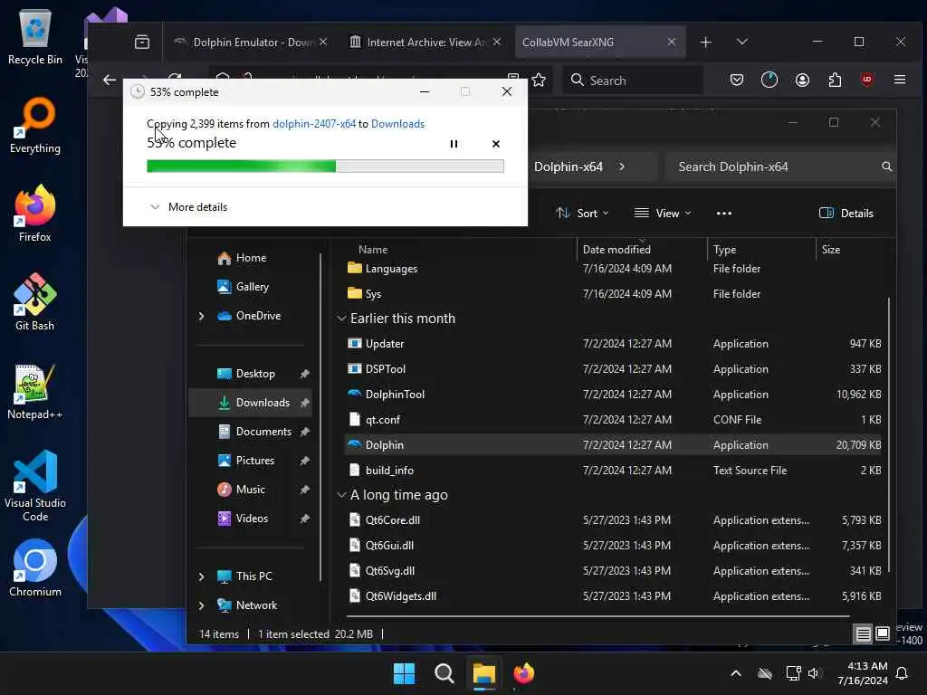The width and height of the screenshot is (927, 695).
Task: Switch to large thumbnails view in status bar
Action: pyautogui.click(x=882, y=634)
